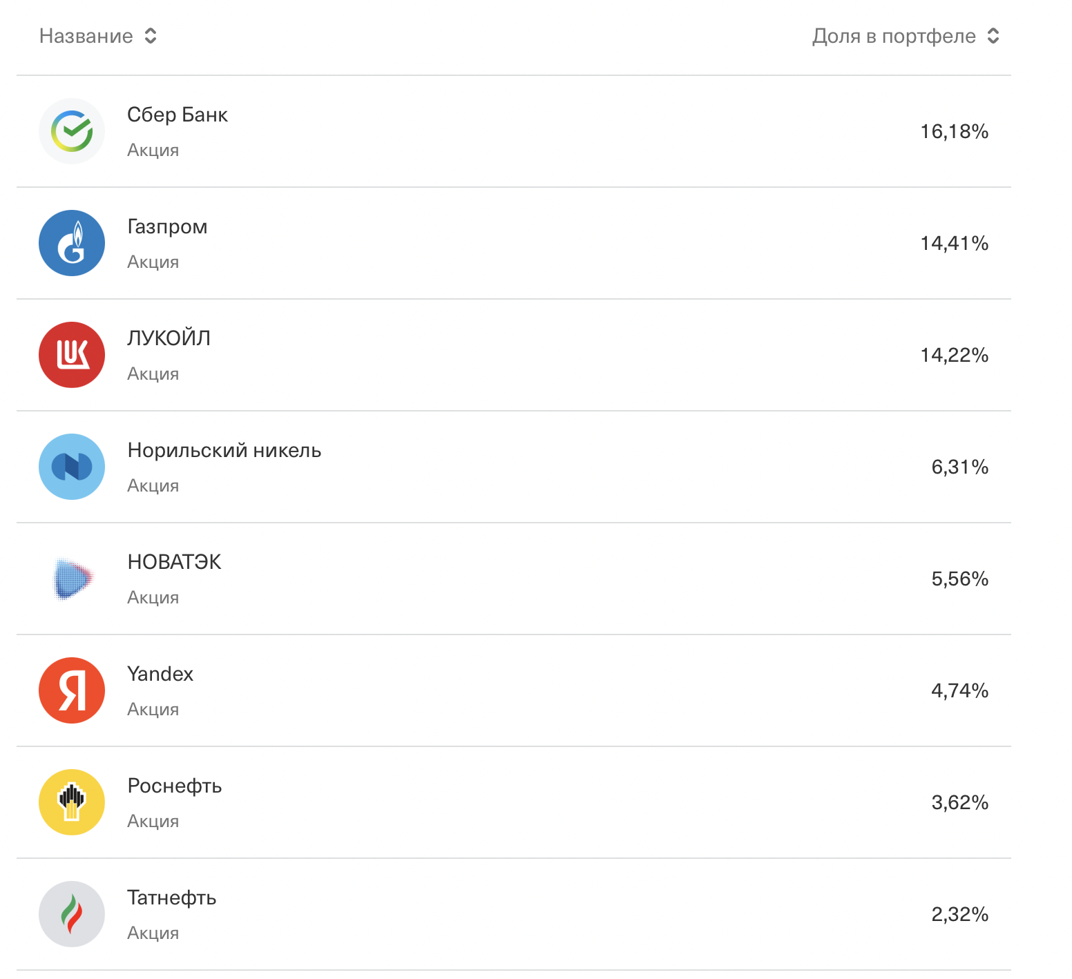Click the НОВАТЭК triangular logo
Viewport: 1072px width, 979px height.
[x=72, y=579]
